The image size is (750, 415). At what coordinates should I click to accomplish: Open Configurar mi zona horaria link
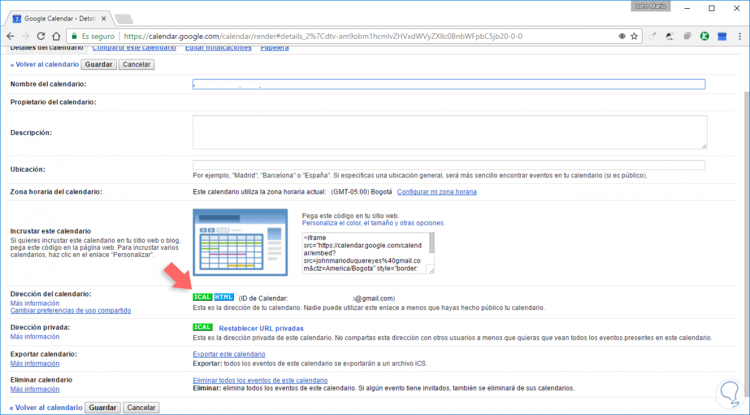(437, 192)
